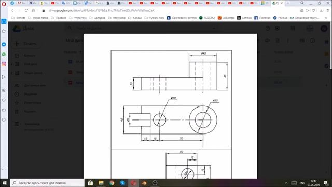
Task: Click the Google Drive logo
Action: point(17,29)
